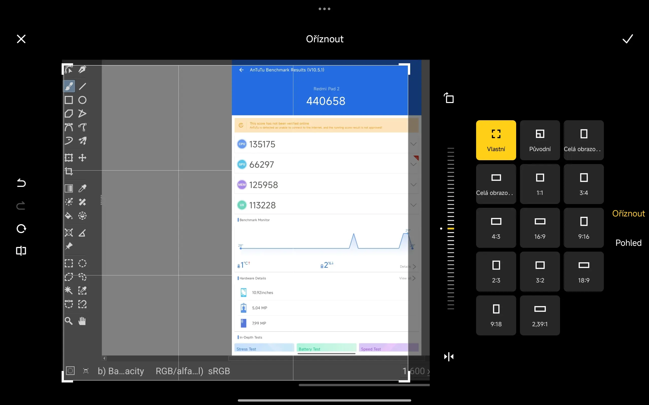The height and width of the screenshot is (405, 649).
Task: Grab the top-left crop corner handle
Action: click(67, 69)
